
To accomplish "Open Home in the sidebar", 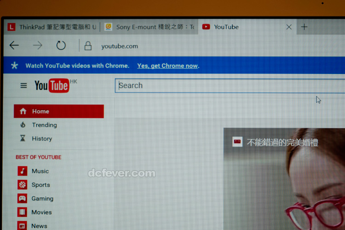I will click(59, 111).
